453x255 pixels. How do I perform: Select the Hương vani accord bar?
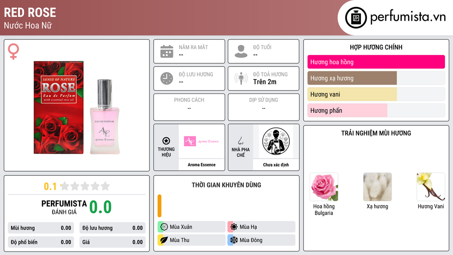(376, 94)
